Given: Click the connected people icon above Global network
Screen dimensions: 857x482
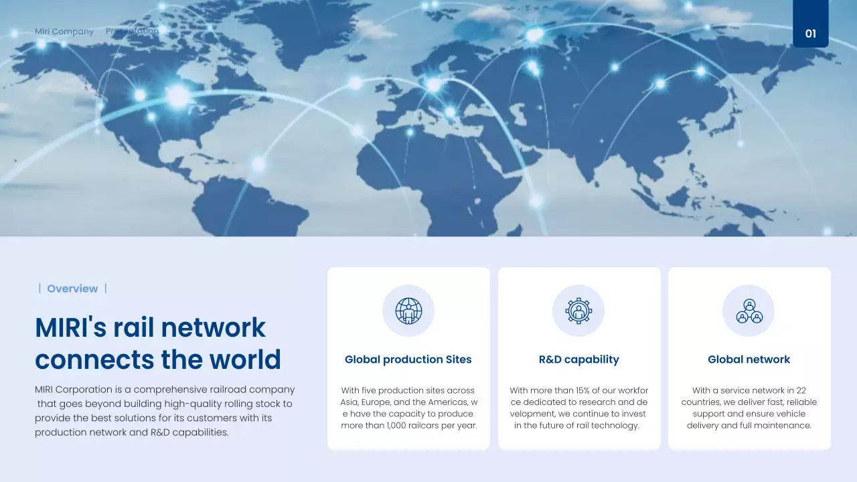Looking at the screenshot, I should (749, 311).
